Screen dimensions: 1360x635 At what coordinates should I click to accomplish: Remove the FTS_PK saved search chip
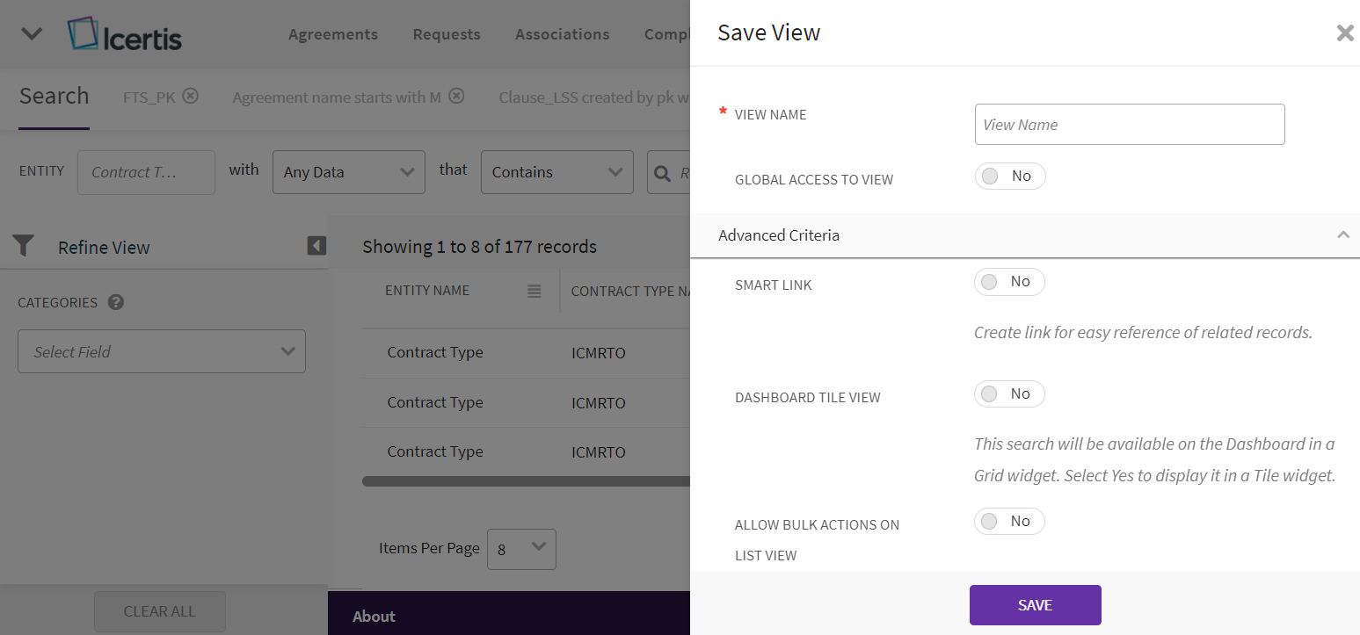190,97
